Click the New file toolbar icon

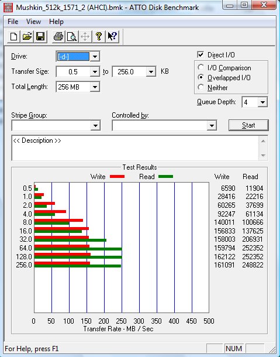tap(13, 36)
